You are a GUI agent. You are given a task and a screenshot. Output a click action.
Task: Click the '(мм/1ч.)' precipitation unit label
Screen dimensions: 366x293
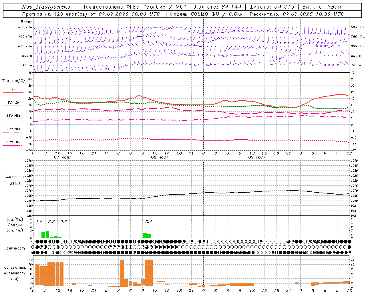tap(15, 230)
